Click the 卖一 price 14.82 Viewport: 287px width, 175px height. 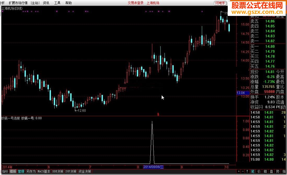[270, 41]
